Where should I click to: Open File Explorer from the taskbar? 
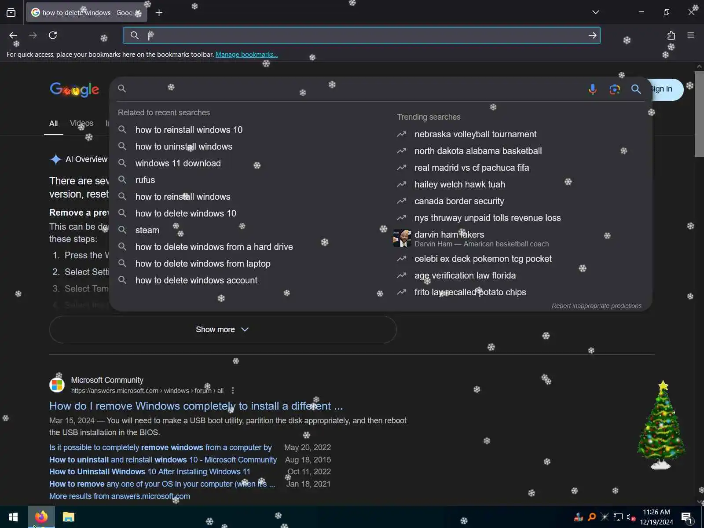pos(69,517)
